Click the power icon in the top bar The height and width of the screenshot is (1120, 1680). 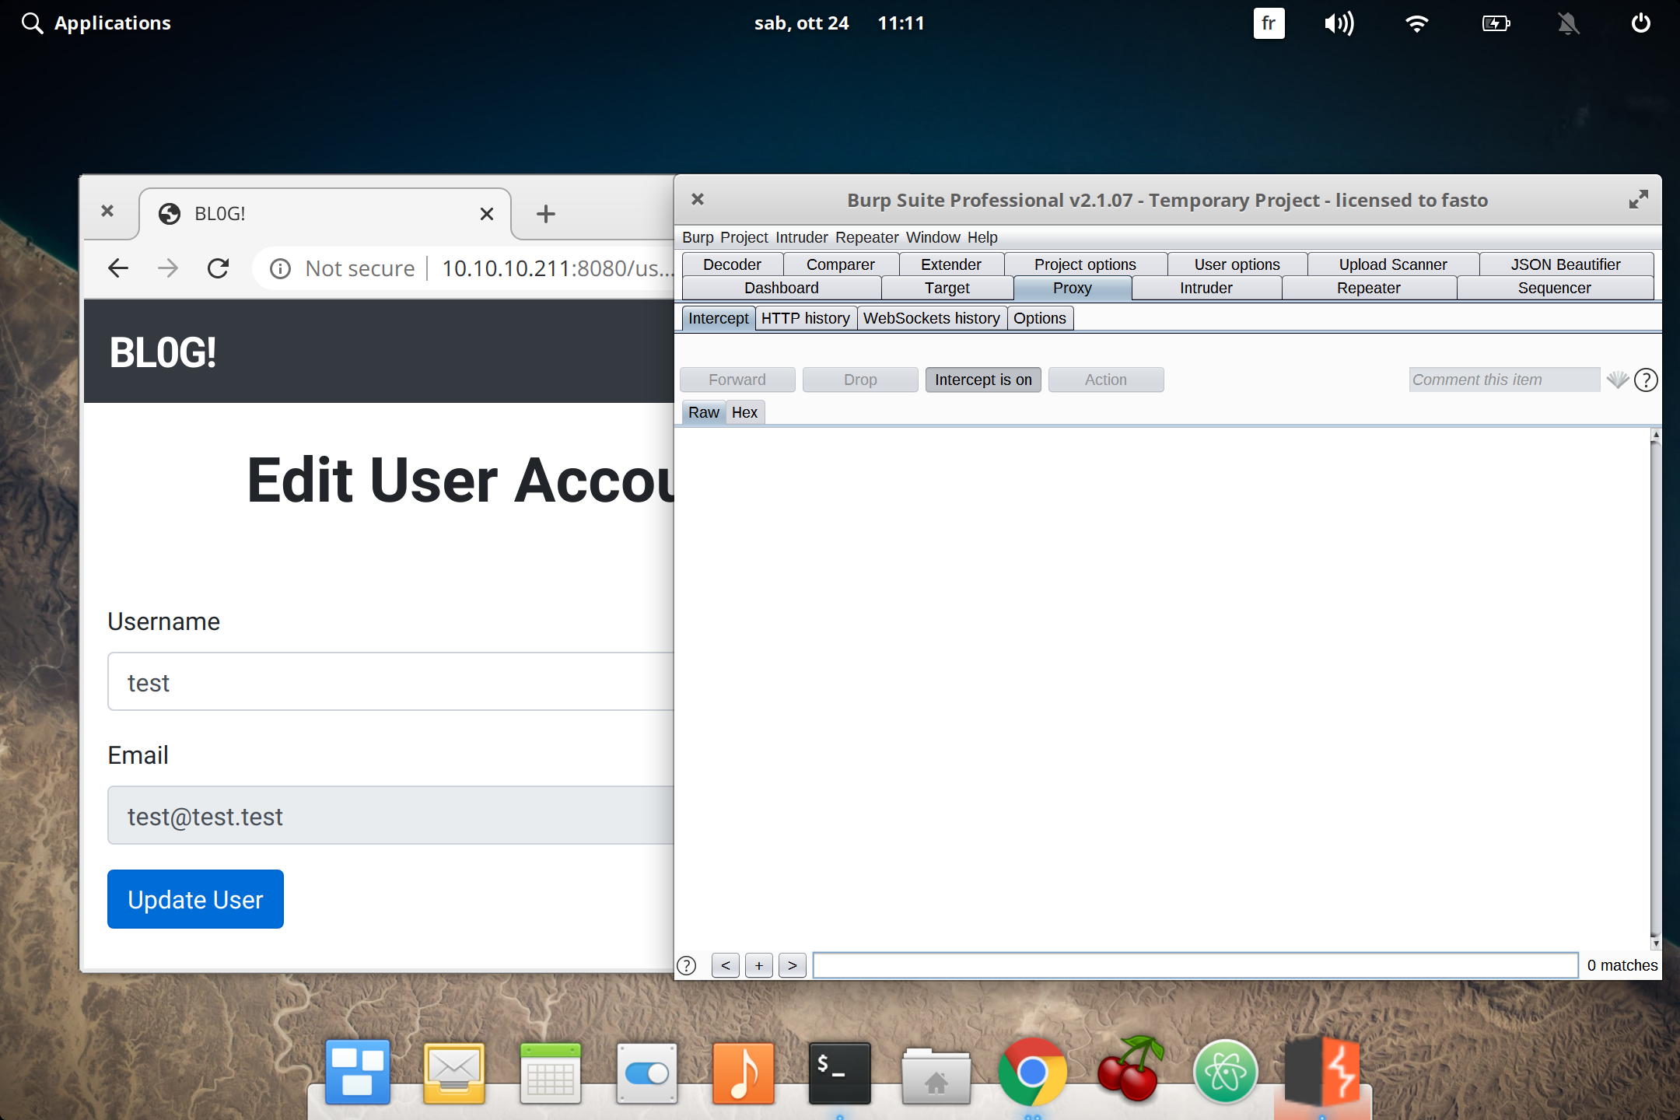point(1640,23)
